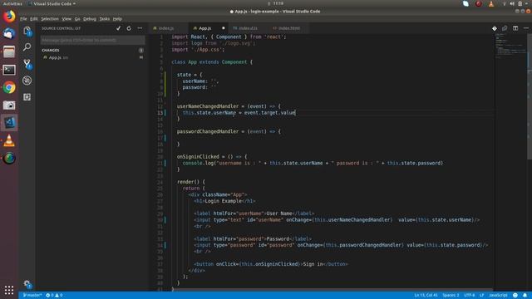Launch Google Chrome from the dock
Image resolution: width=532 pixels, height=299 pixels.
point(9,87)
